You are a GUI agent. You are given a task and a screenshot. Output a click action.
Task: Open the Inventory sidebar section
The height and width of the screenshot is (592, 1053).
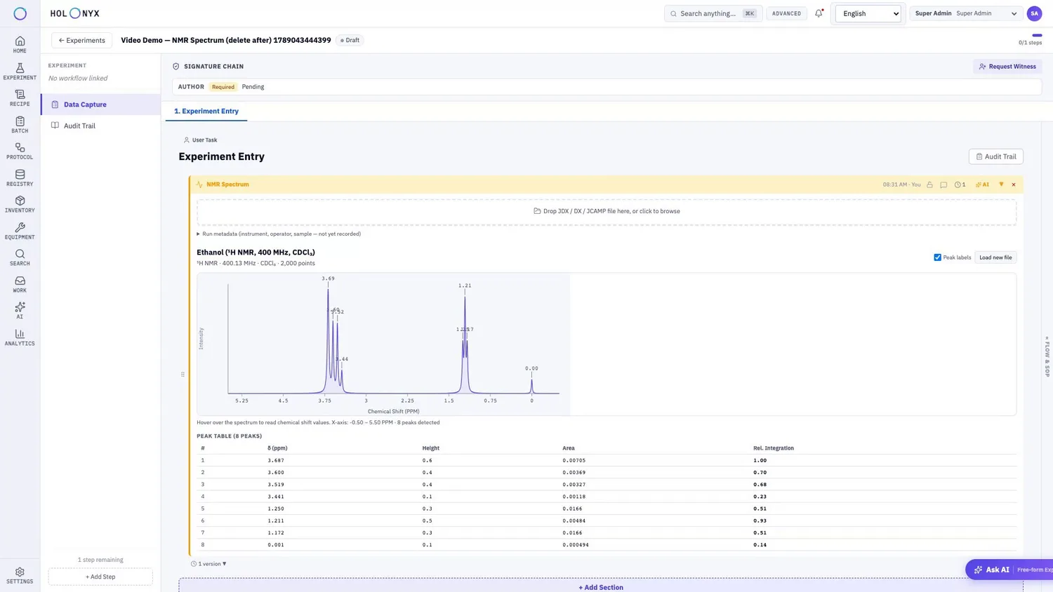pyautogui.click(x=20, y=205)
